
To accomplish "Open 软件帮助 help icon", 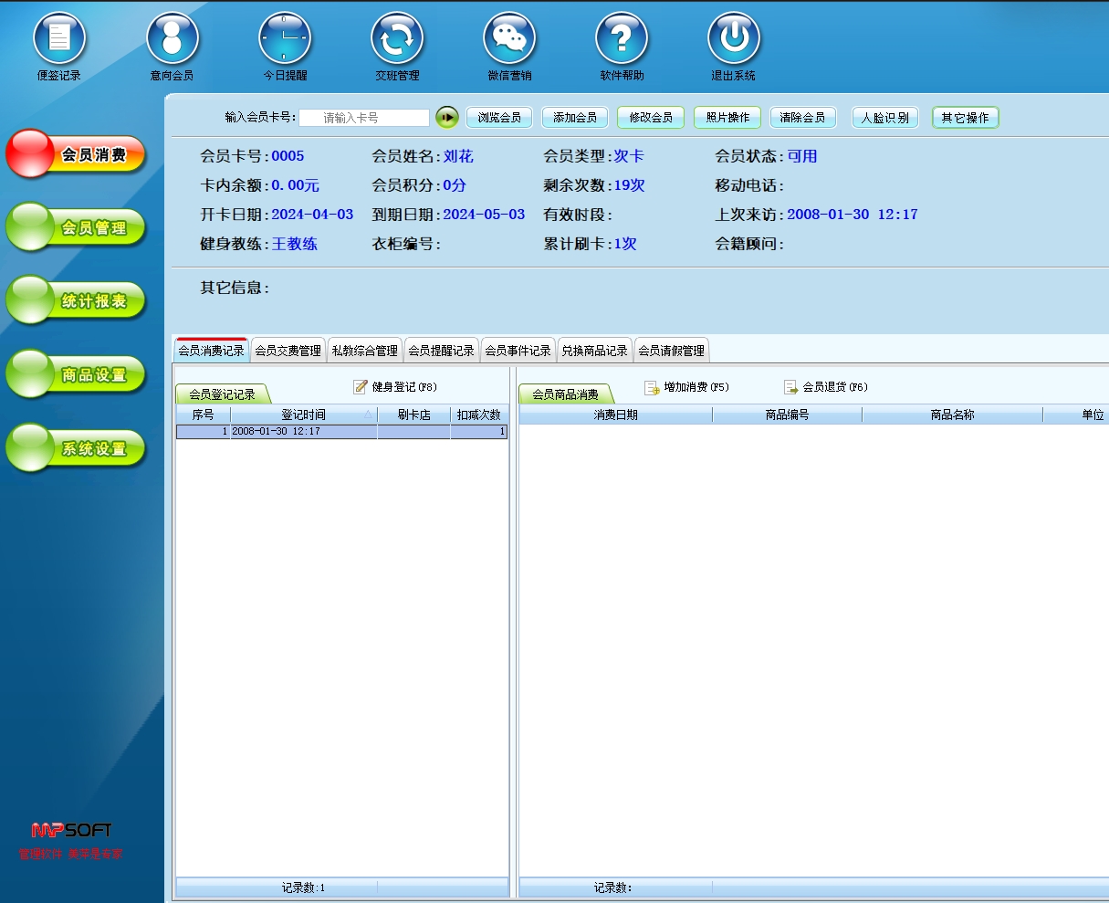I will [622, 39].
